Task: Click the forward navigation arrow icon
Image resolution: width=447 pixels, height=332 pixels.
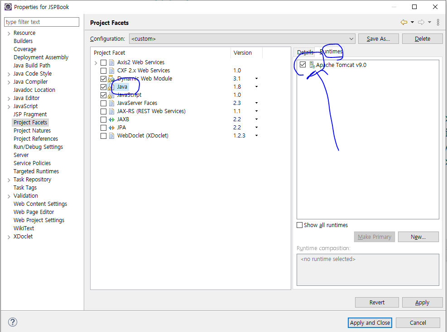Action: coord(421,22)
